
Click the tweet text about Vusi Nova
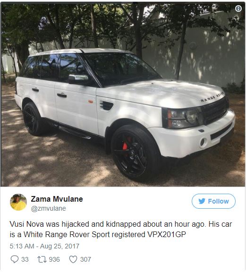tap(121, 229)
